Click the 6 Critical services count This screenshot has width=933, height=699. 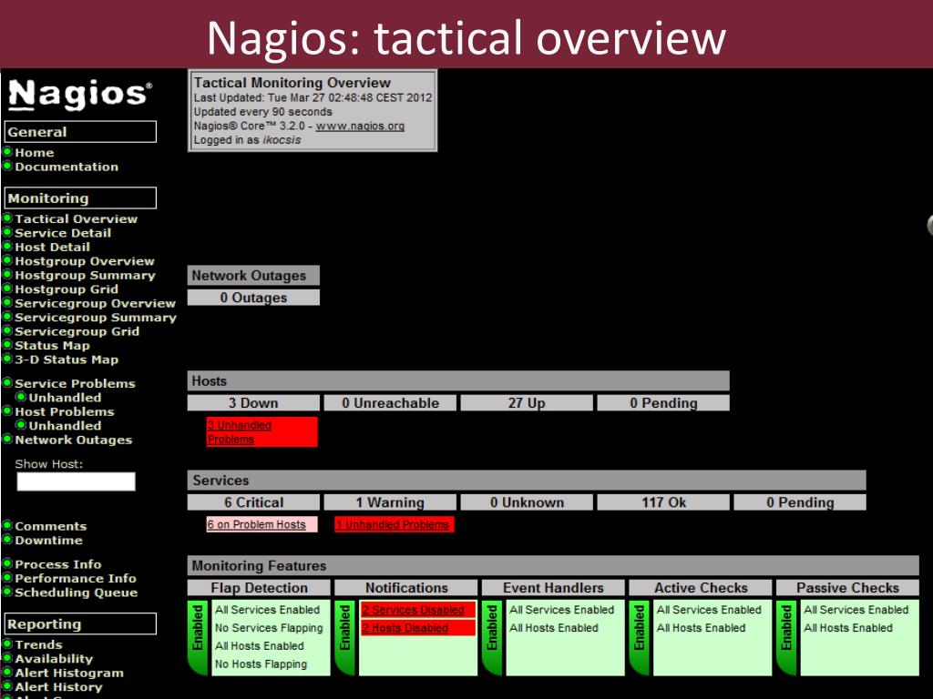tap(253, 502)
